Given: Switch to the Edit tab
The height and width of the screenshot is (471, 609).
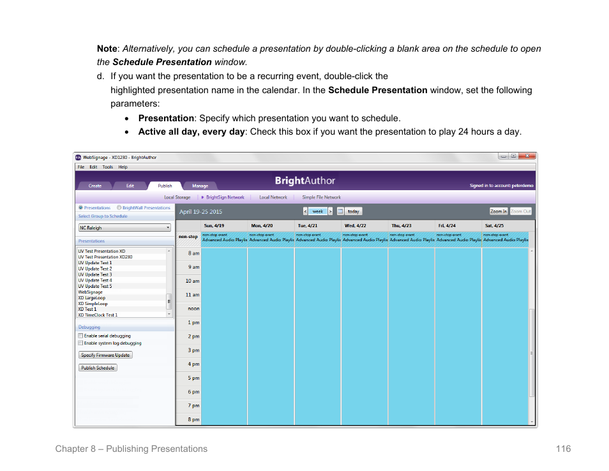Looking at the screenshot, I should pos(130,186).
